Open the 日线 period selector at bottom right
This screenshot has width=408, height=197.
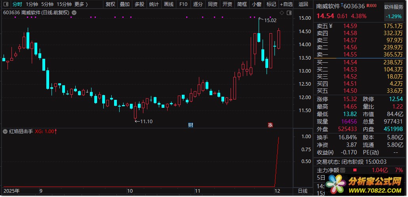pos(303,191)
